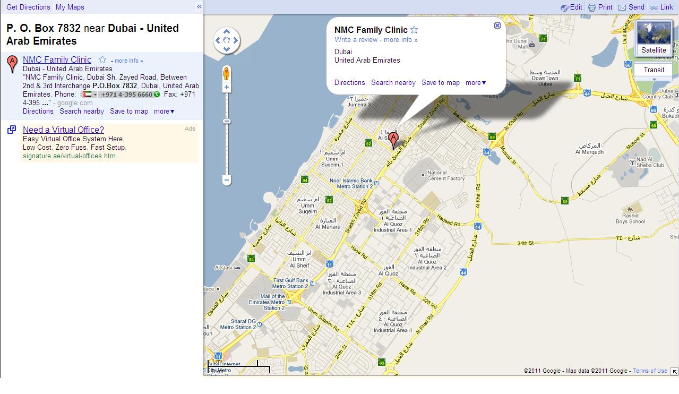Open the more menu in info bubble
The width and height of the screenshot is (679, 394).
click(x=476, y=82)
